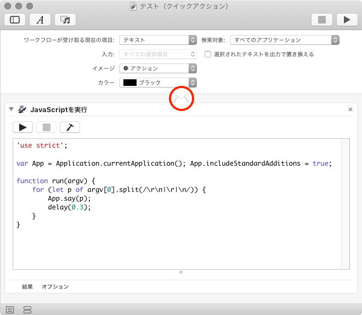Run the script inside the JavaScript action
The image size is (362, 315).
click(22, 127)
